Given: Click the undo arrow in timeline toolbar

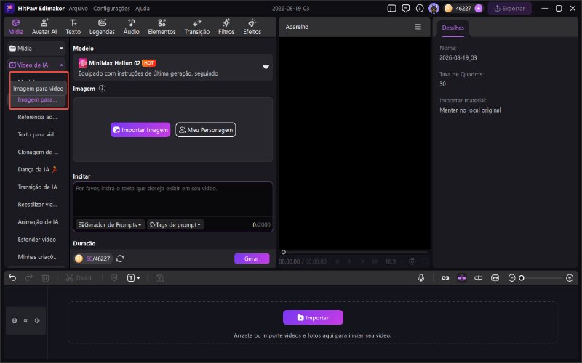Looking at the screenshot, I should [12, 278].
